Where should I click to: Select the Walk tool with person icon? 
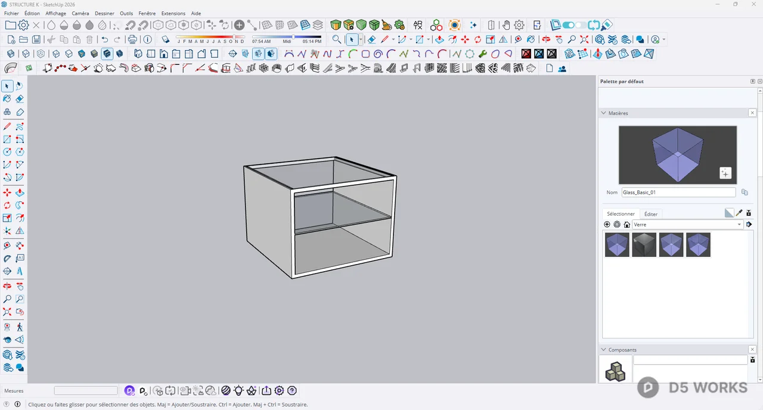20,327
